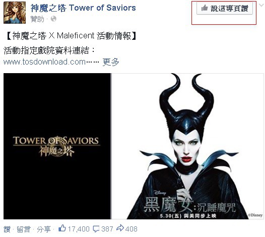Open the Maleficent poster image
The width and height of the screenshot is (265, 237).
(187, 146)
